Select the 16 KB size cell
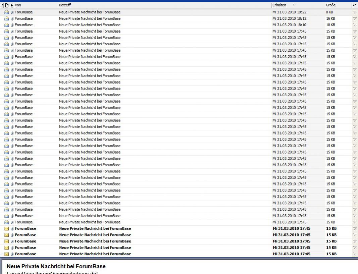358x274 pixels. click(330, 18)
